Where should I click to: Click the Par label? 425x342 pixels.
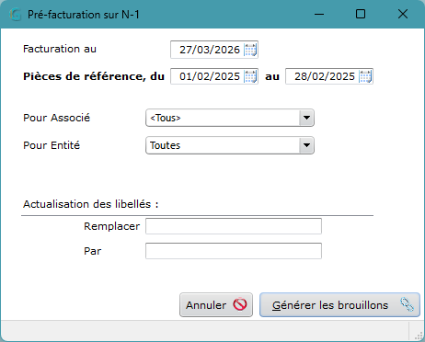[93, 251]
